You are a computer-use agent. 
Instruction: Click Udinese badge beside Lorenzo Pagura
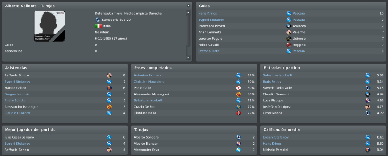pos(289,39)
